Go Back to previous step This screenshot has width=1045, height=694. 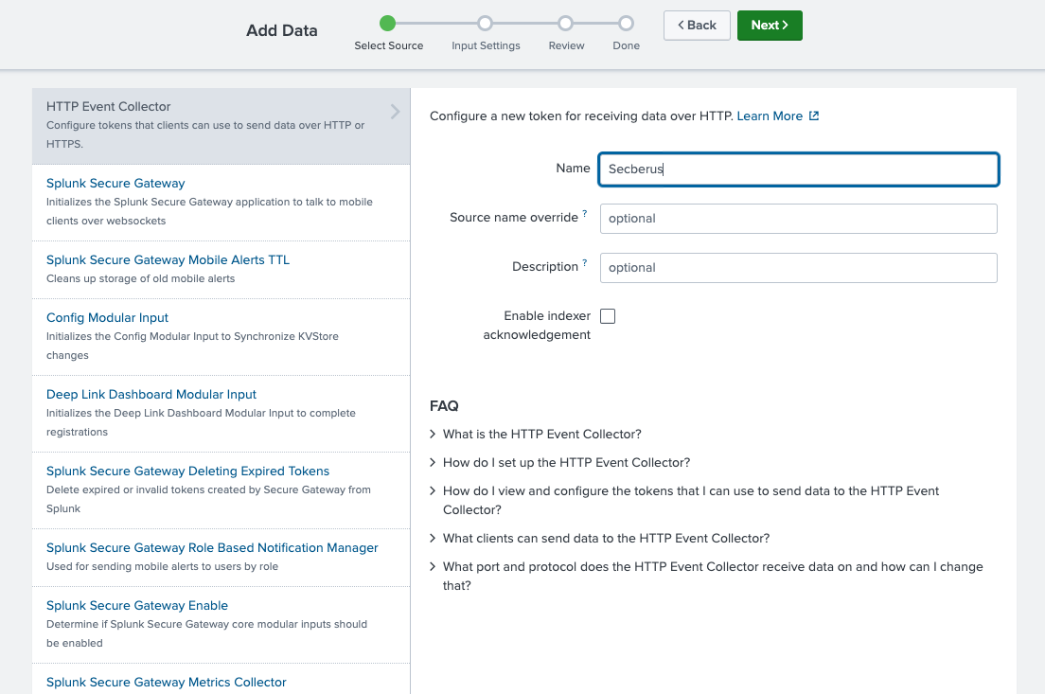[x=697, y=26]
